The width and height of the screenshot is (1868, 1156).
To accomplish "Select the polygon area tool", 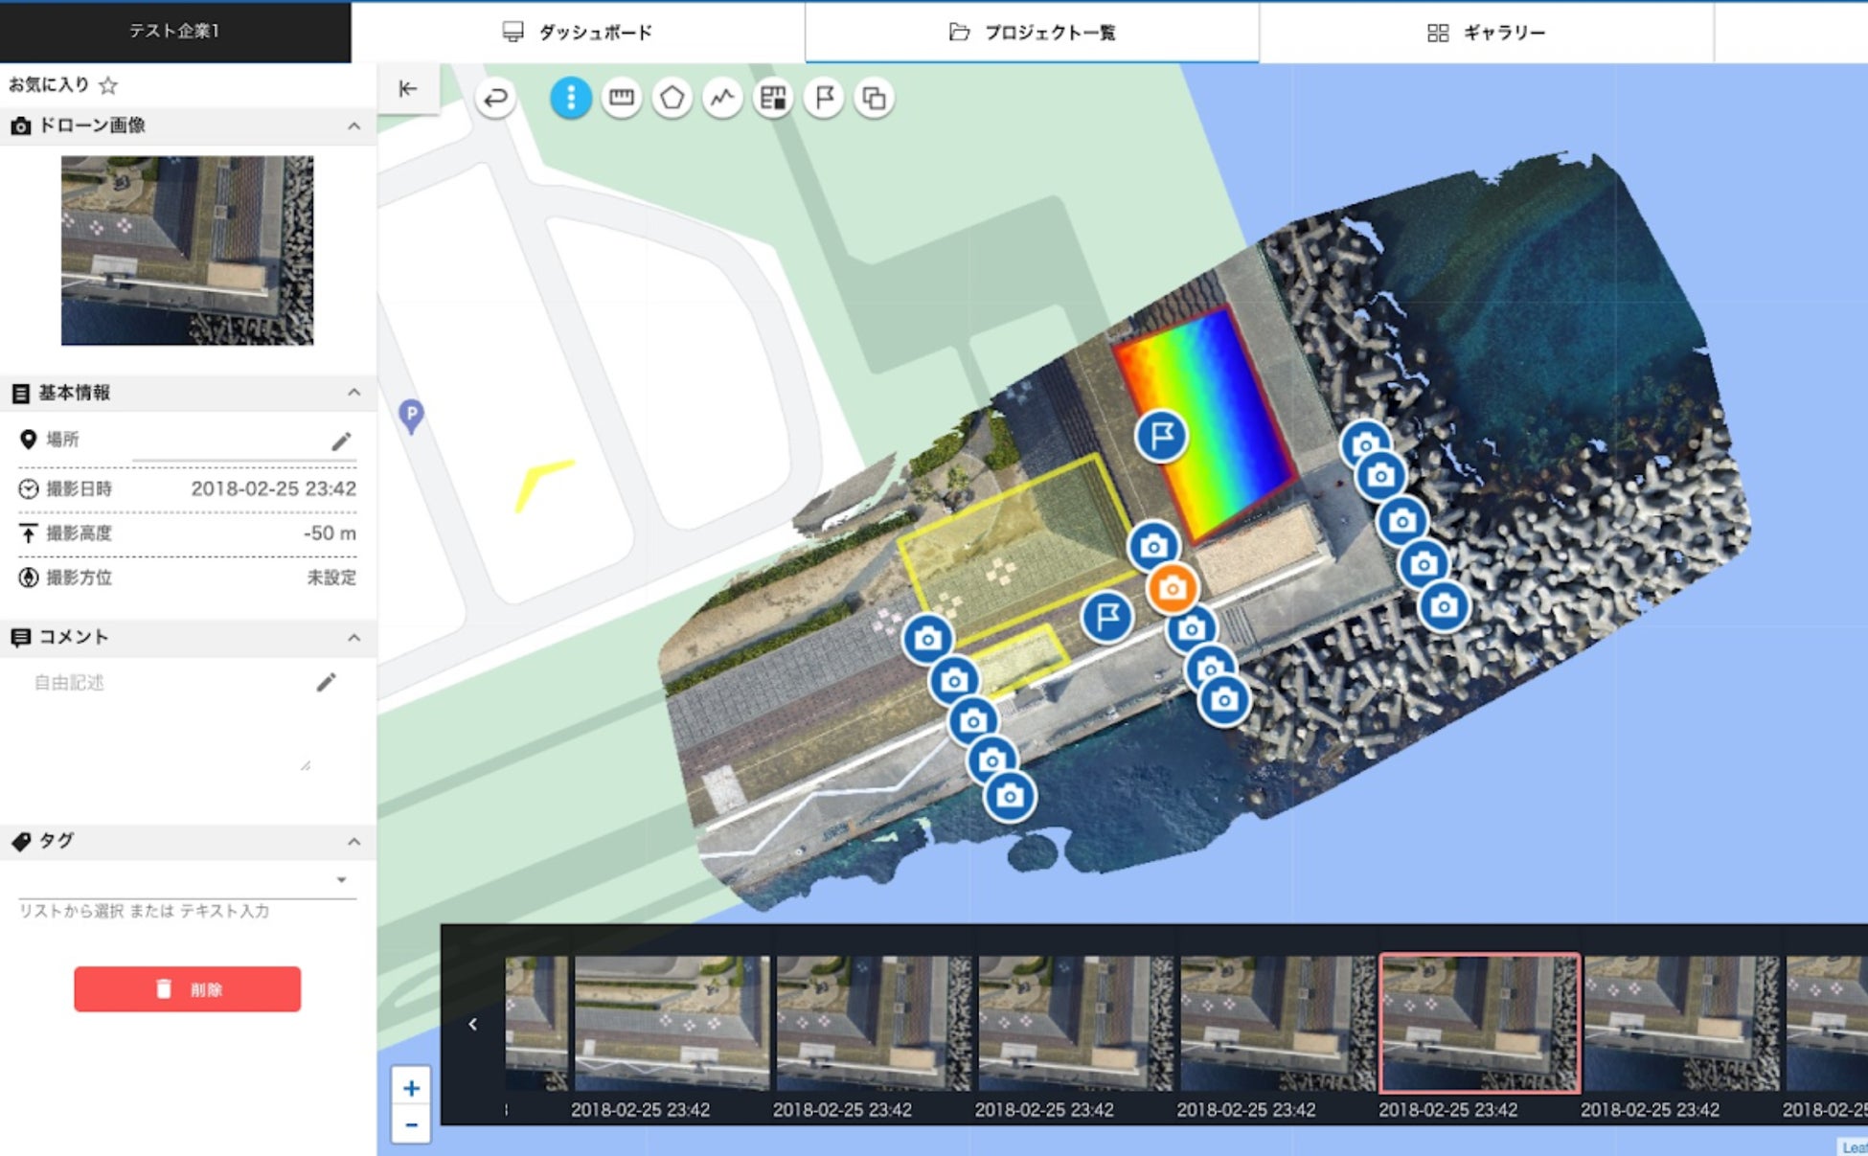I will point(672,98).
